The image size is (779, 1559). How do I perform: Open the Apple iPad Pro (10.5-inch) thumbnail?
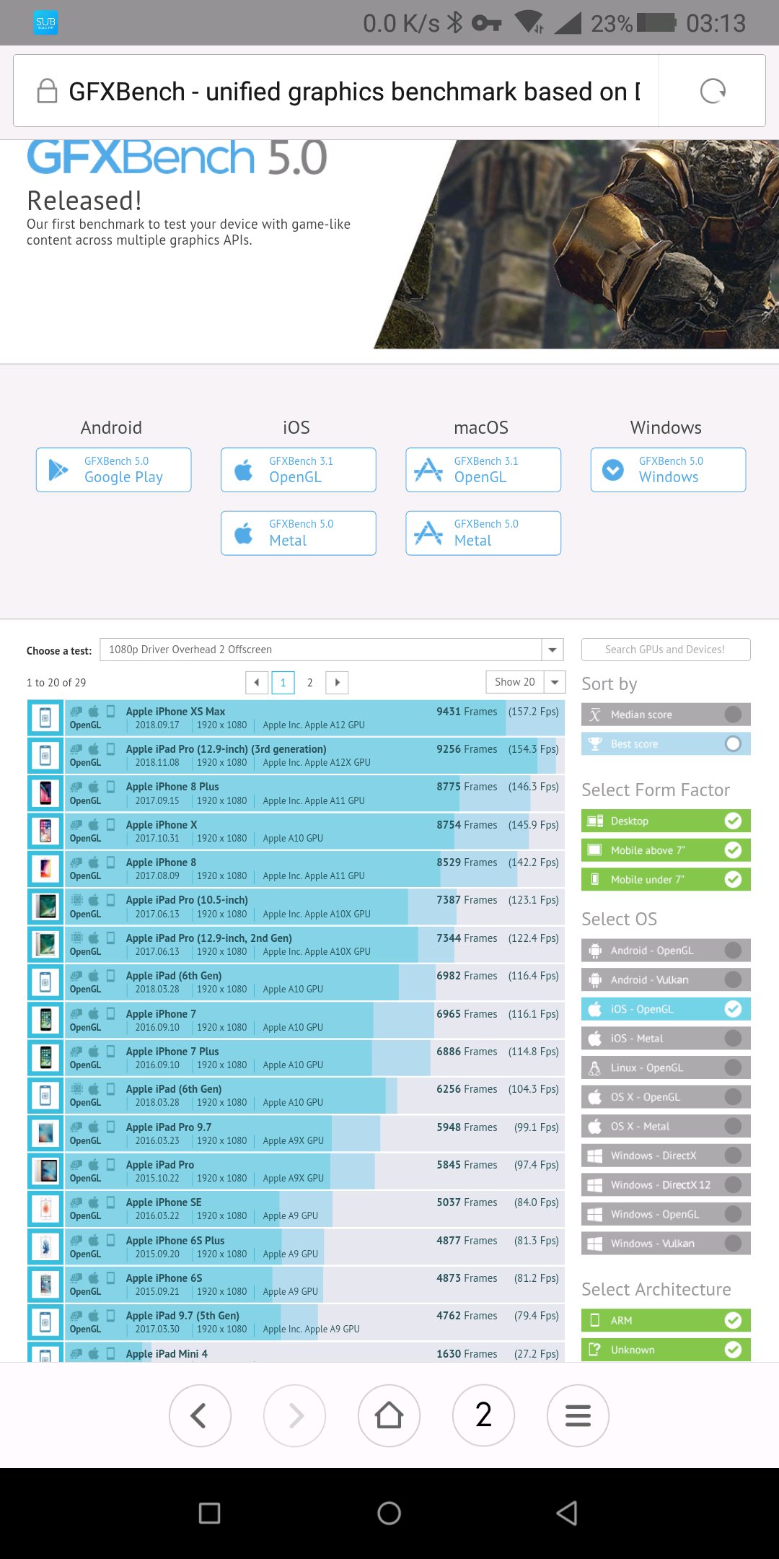pos(45,907)
